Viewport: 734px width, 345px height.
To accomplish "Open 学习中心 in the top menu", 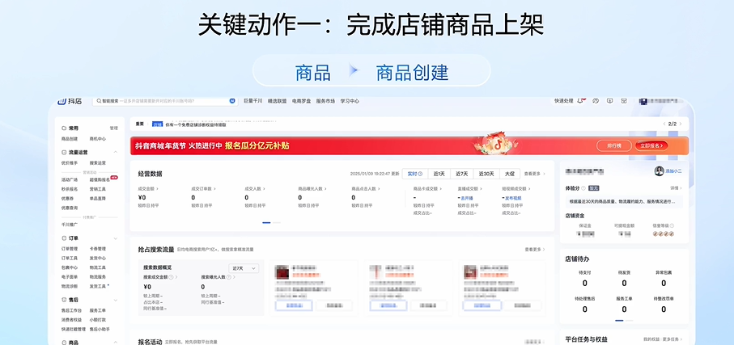I will 350,102.
